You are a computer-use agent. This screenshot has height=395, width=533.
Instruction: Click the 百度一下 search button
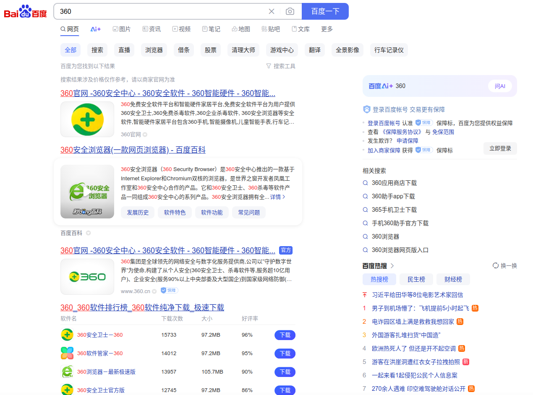tap(325, 11)
